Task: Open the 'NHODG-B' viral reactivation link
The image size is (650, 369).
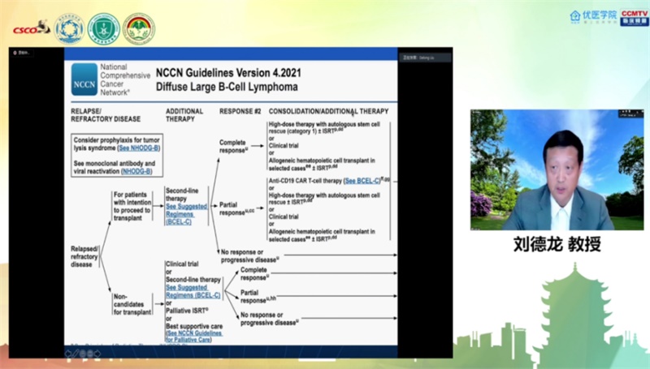Action: click(136, 171)
